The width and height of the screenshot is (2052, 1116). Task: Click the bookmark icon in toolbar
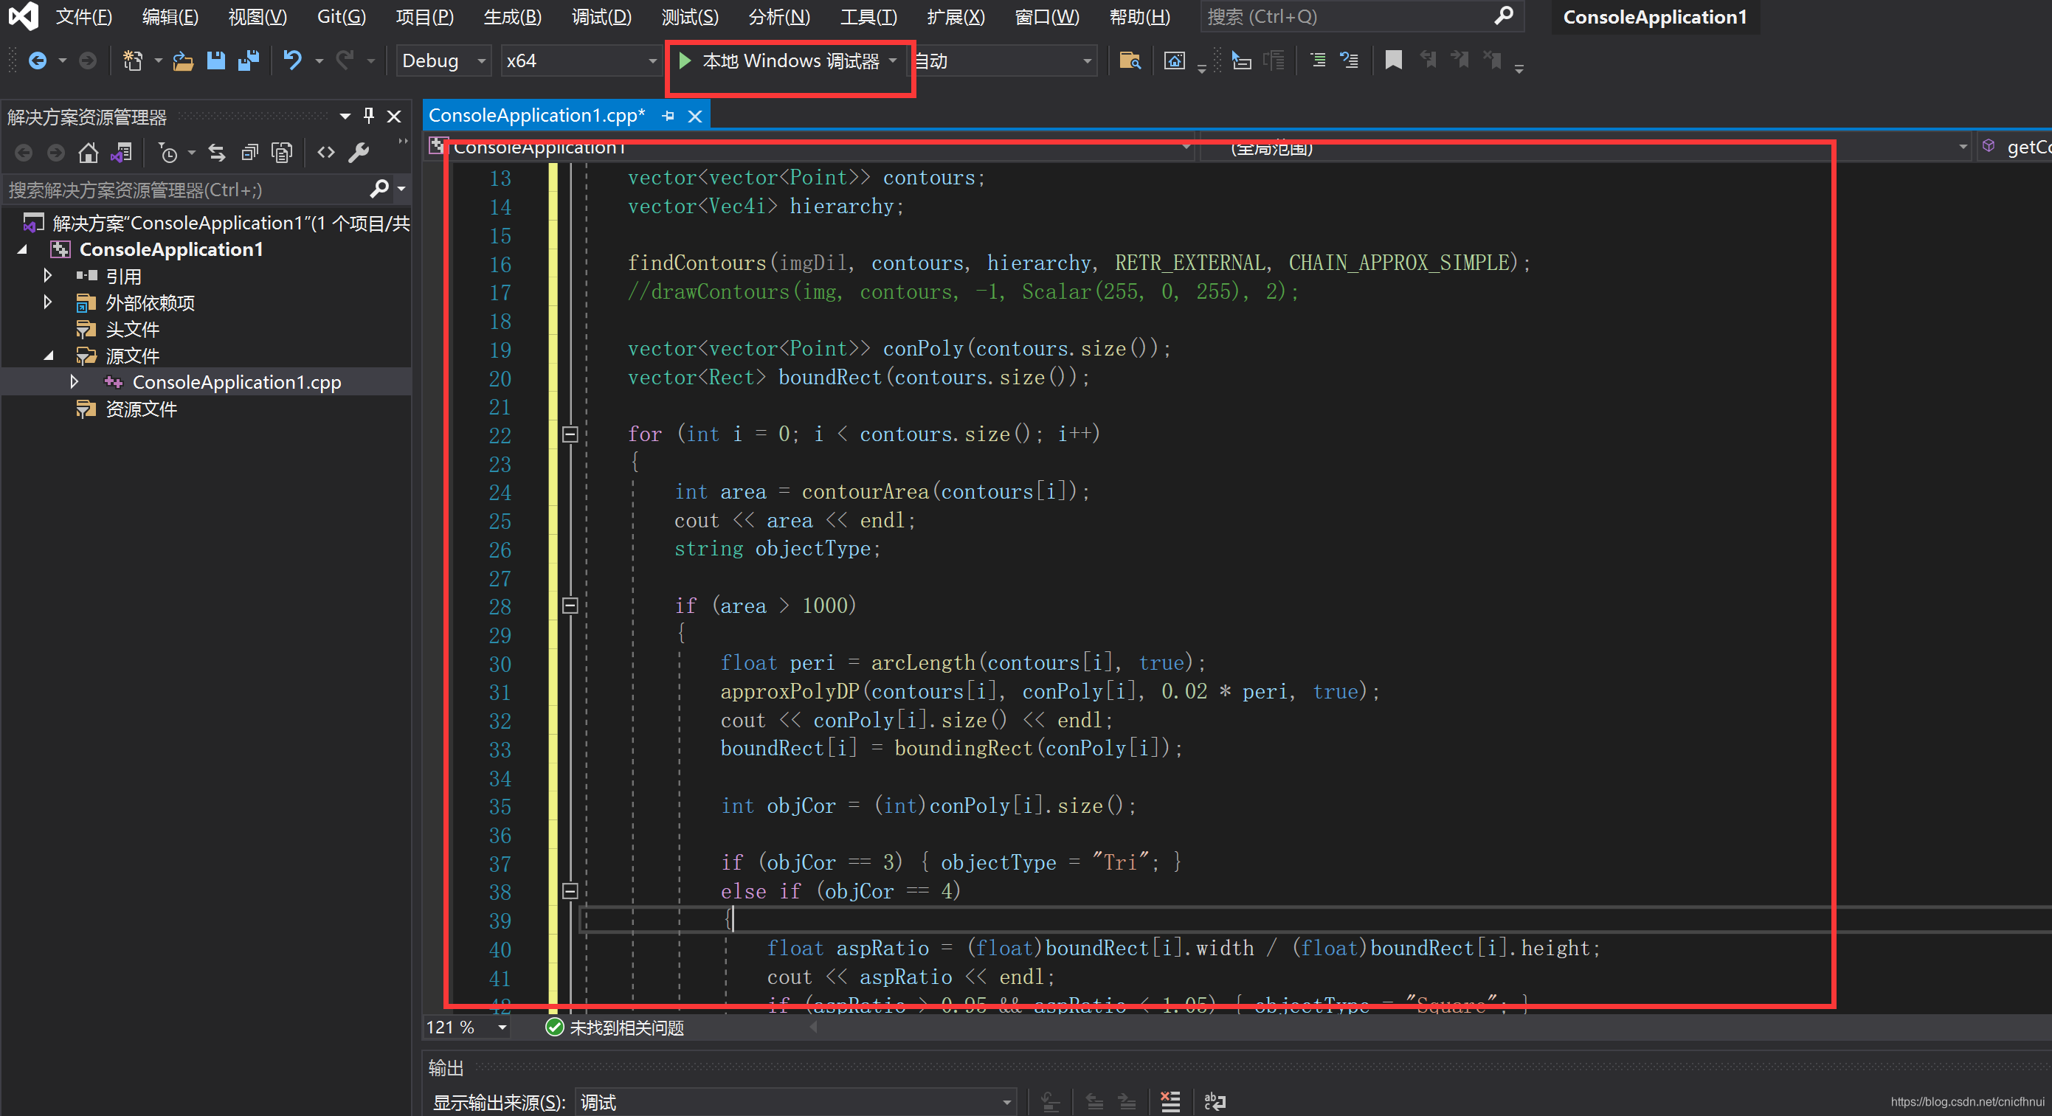tap(1393, 60)
